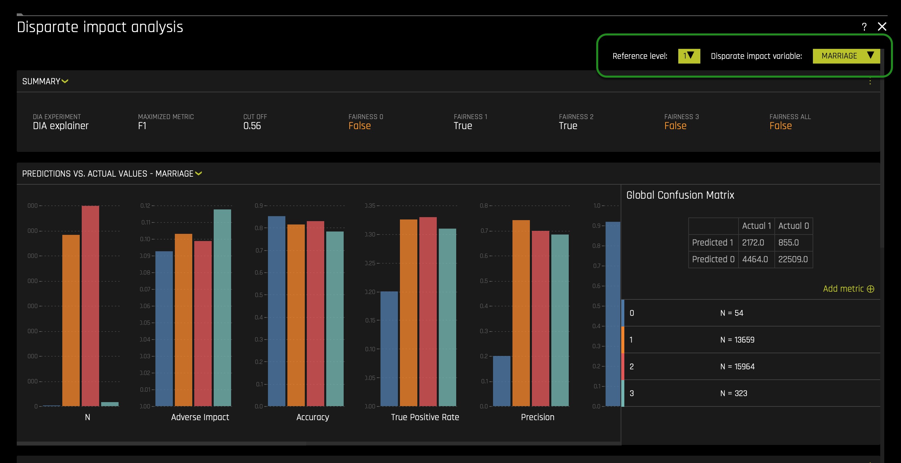The image size is (901, 463).
Task: Click the blue bar in Adverse Impact chart
Action: point(164,329)
